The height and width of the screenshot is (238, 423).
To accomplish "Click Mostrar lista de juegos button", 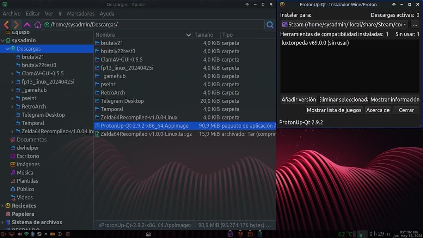I will [x=334, y=110].
